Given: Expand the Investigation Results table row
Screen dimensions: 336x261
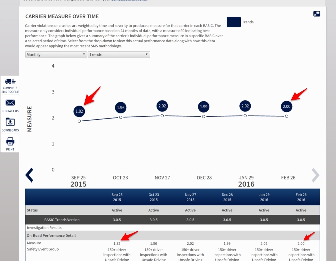Looking at the screenshot, I should coord(44,228).
